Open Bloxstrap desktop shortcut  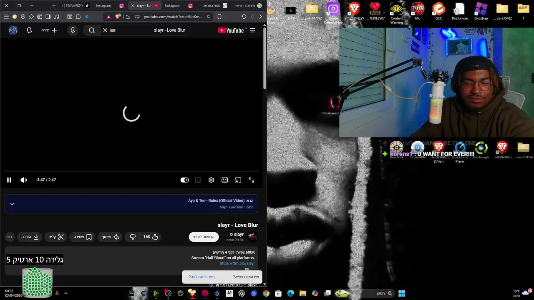(x=481, y=11)
